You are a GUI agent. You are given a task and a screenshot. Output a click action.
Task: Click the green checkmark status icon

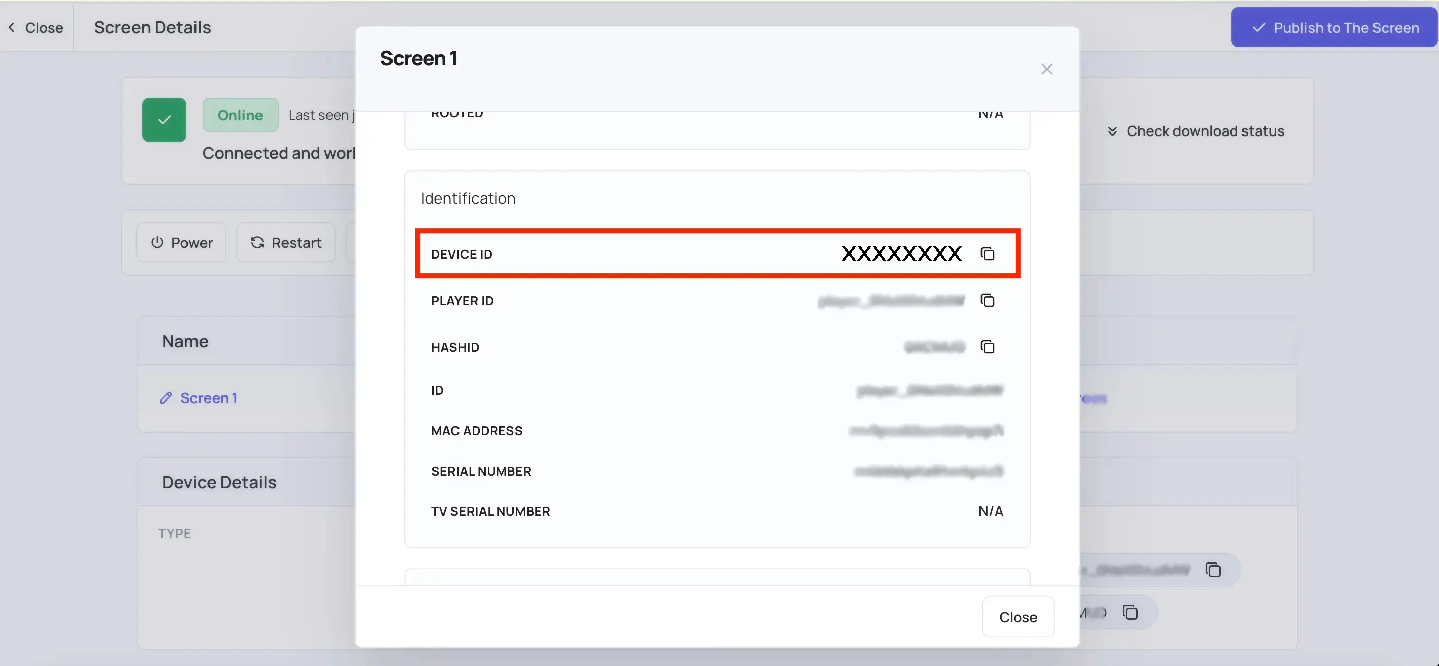pyautogui.click(x=164, y=119)
